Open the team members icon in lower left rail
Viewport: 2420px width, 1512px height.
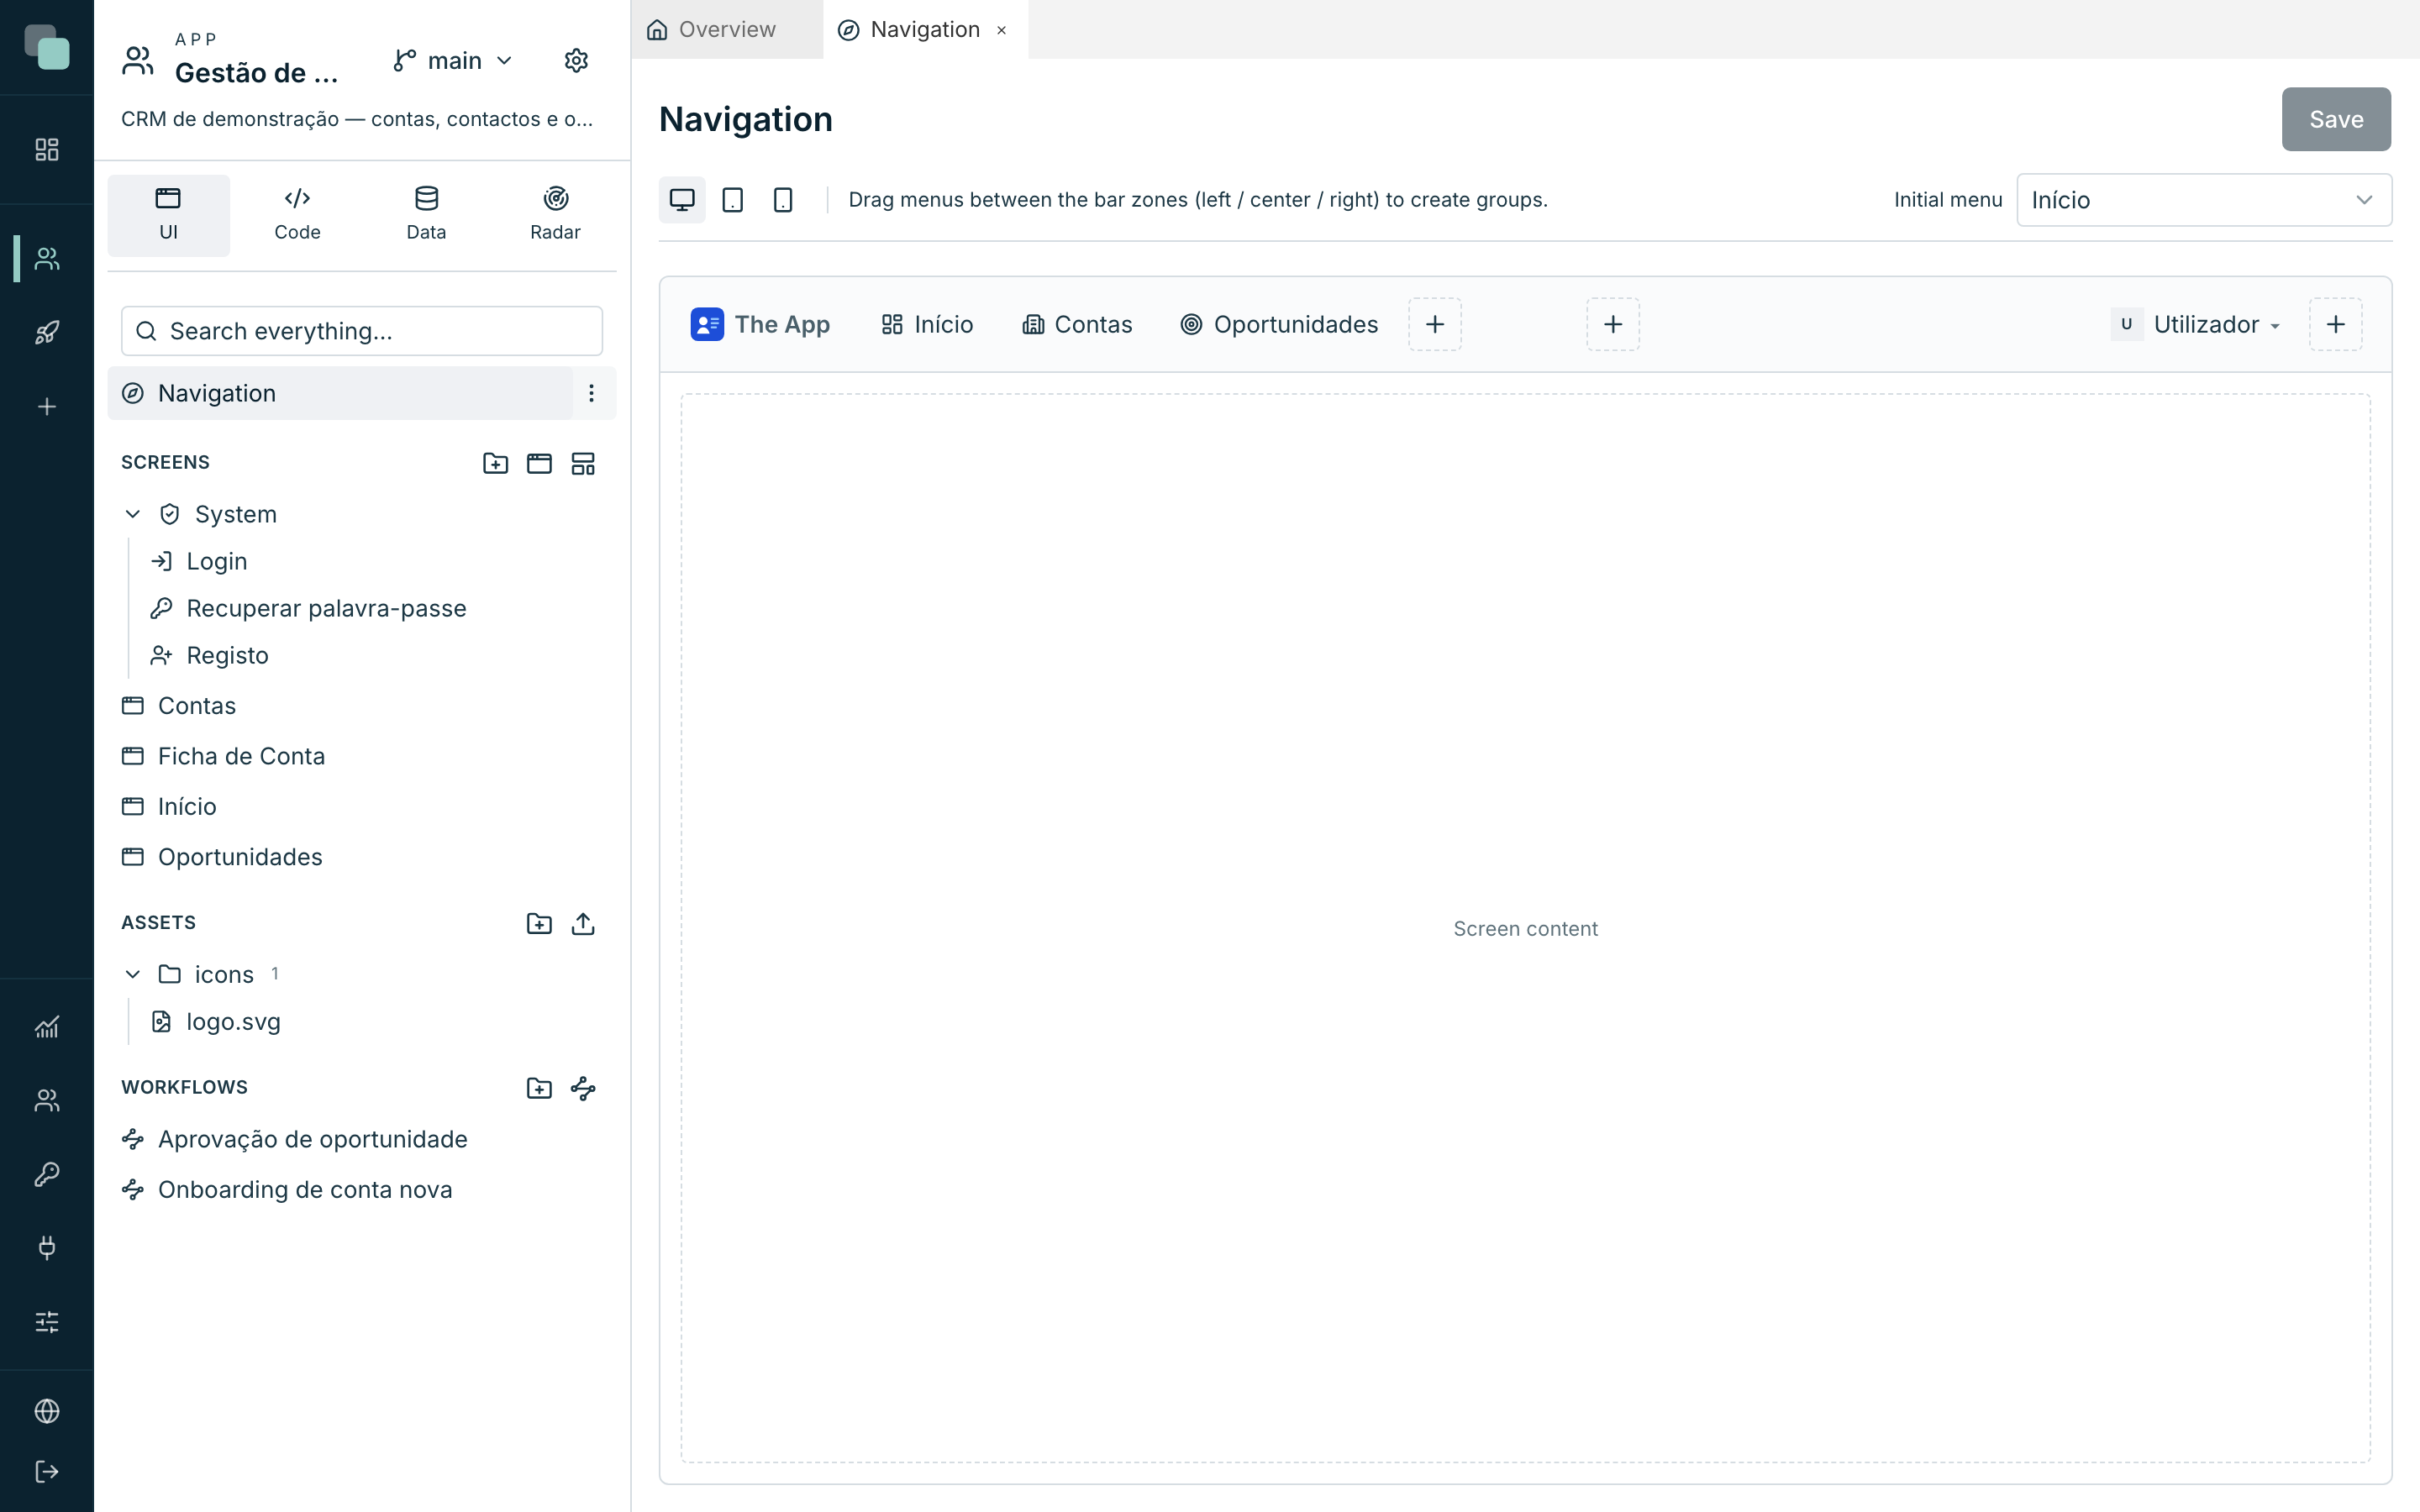coord(47,1100)
